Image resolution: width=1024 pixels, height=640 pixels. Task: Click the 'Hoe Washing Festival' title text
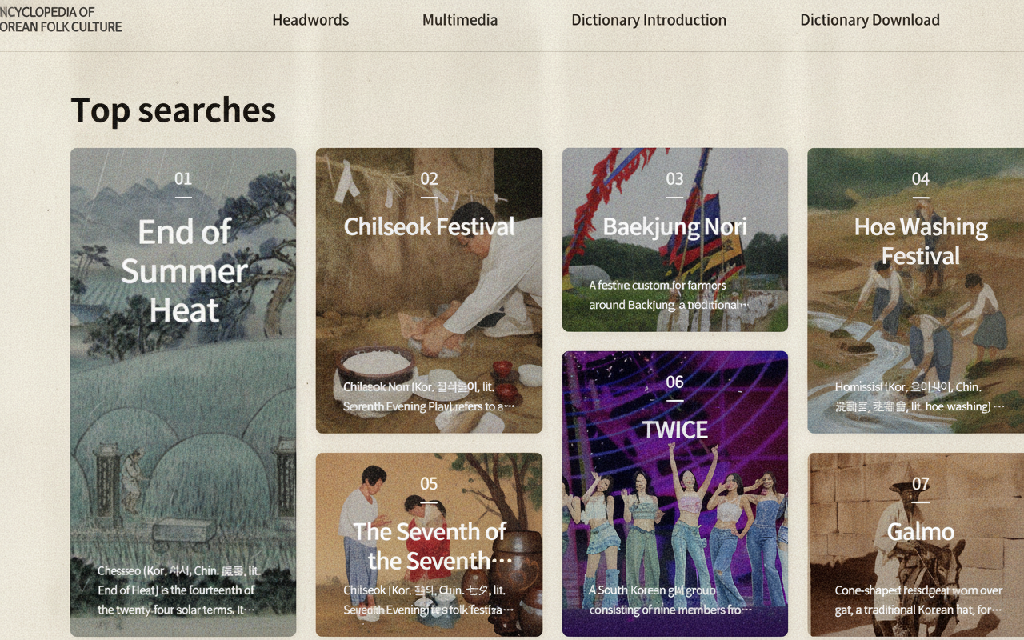(921, 242)
